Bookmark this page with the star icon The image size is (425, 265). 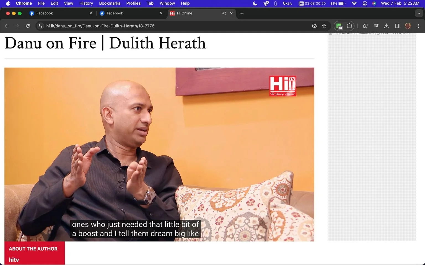[x=324, y=26]
